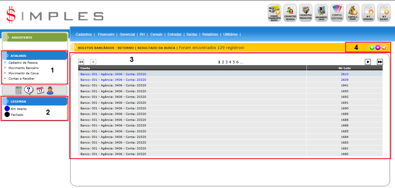The height and width of the screenshot is (188, 395).
Task: Open the calculator icon in sidebar
Action: pyautogui.click(x=19, y=90)
